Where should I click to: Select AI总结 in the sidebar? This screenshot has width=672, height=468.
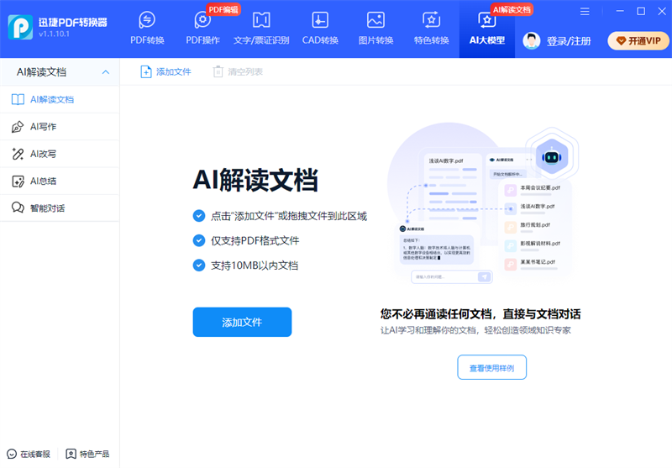(x=60, y=181)
